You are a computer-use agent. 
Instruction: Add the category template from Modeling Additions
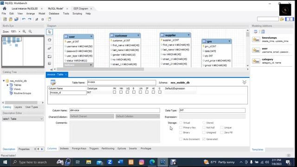tap(271, 61)
